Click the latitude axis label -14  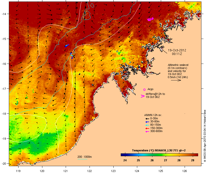coord(4,14)
